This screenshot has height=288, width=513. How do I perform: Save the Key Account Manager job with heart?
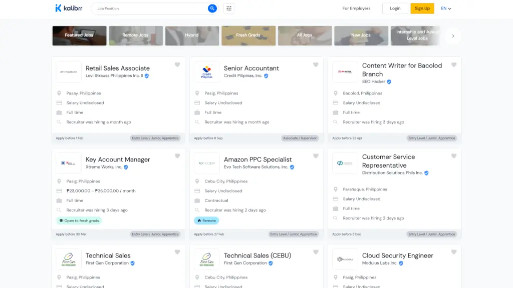click(177, 156)
